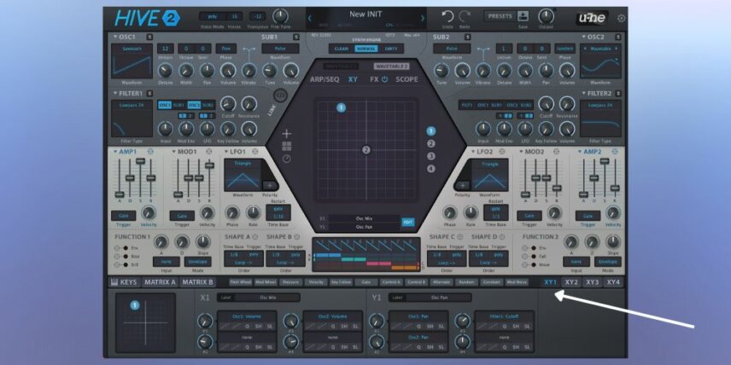Click the previous preset arrow
Image resolution: width=731 pixels, height=365 pixels.
(x=309, y=18)
